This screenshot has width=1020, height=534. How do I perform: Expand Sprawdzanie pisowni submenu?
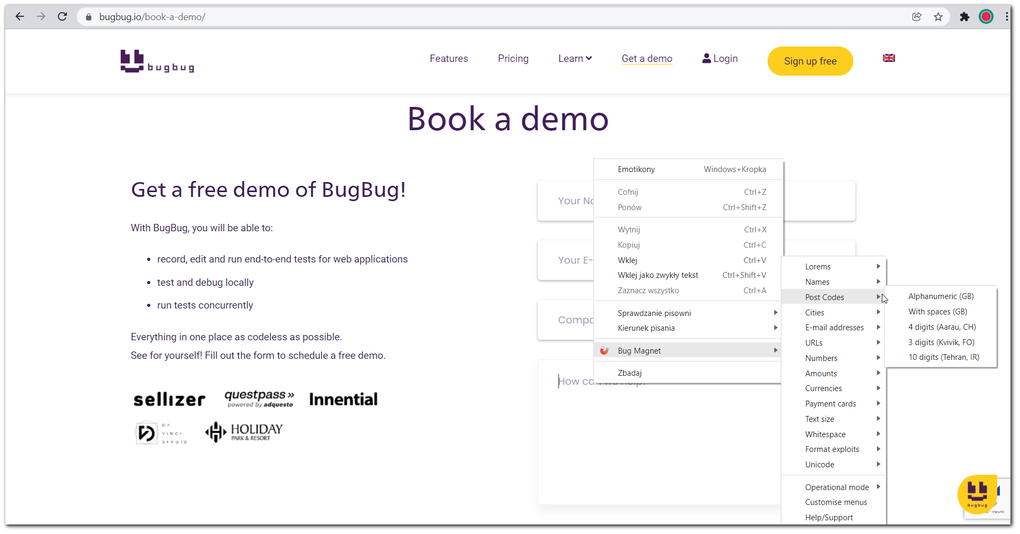point(688,313)
